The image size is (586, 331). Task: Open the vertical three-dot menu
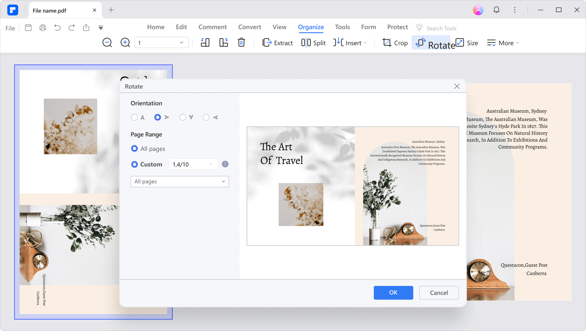tap(515, 10)
